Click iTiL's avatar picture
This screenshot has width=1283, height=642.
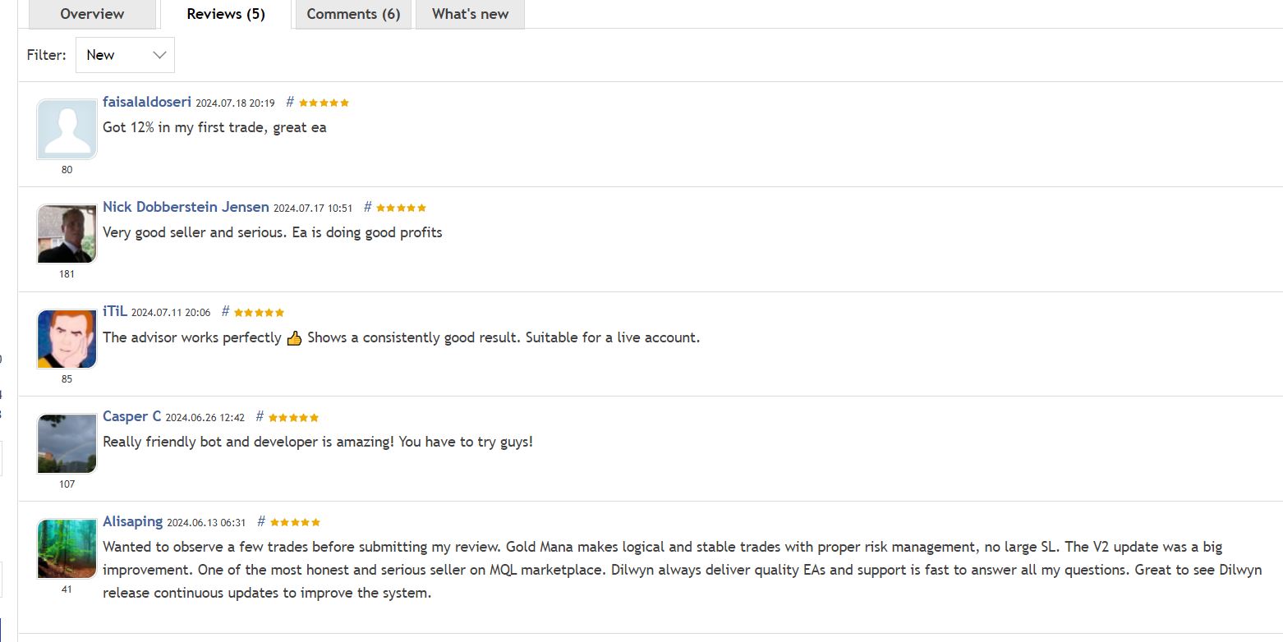point(66,337)
